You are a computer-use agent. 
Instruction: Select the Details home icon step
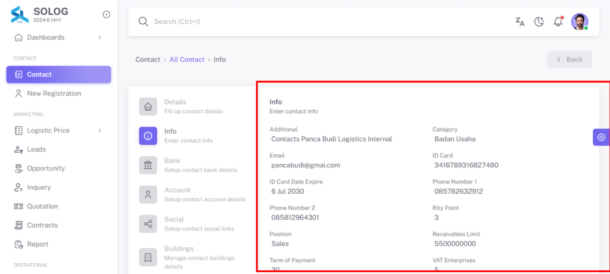[x=148, y=107]
